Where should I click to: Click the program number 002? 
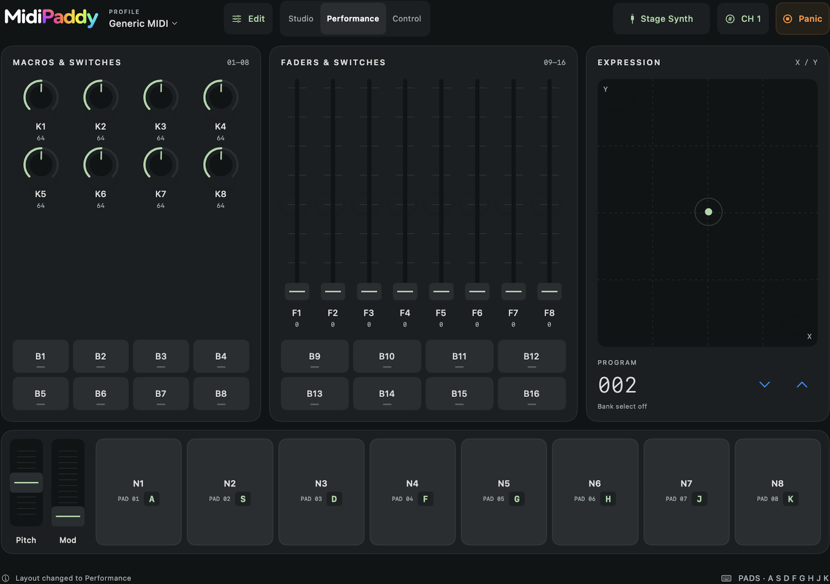[x=617, y=385]
